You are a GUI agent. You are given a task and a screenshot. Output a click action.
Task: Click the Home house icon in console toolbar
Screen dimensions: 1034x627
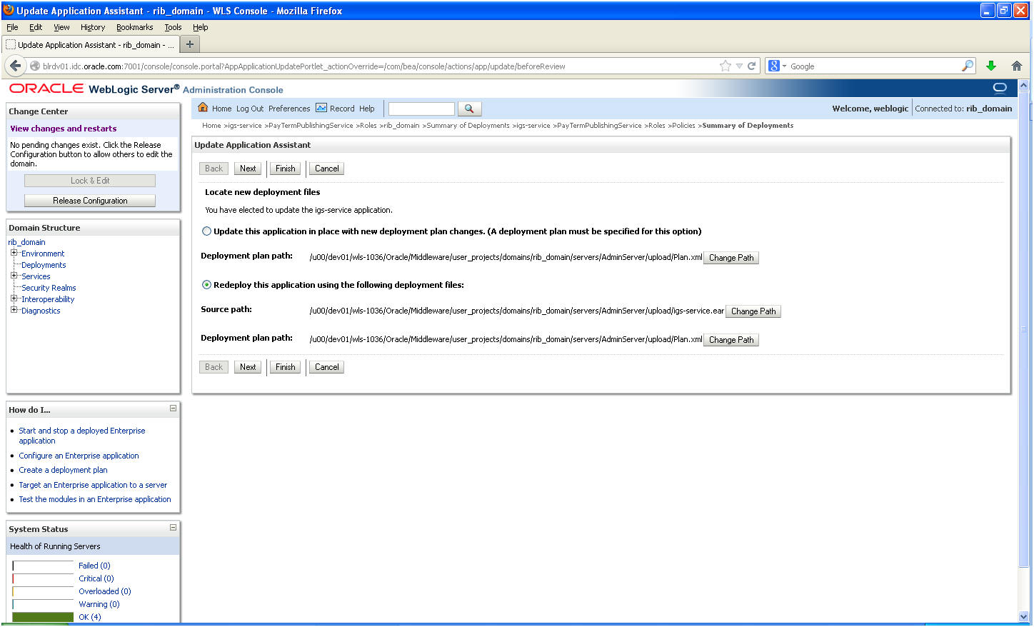click(203, 108)
